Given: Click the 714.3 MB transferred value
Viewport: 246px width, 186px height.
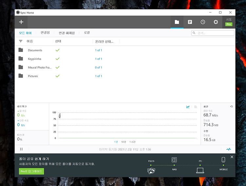Looking at the screenshot, I should (211, 125).
